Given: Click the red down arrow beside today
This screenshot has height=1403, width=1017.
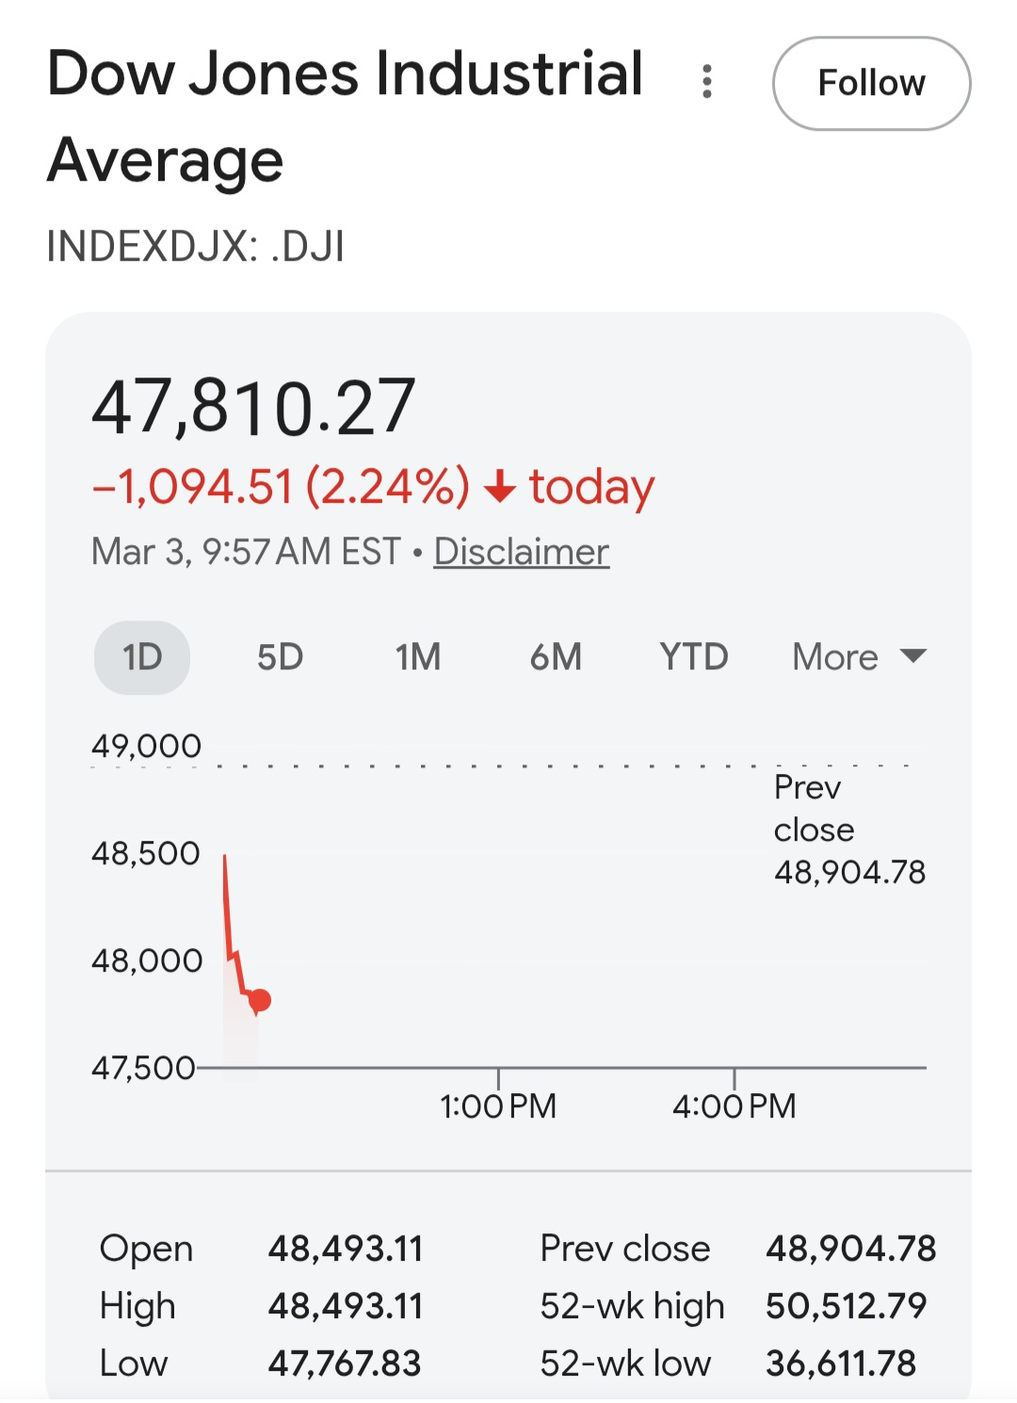Looking at the screenshot, I should click(x=499, y=487).
